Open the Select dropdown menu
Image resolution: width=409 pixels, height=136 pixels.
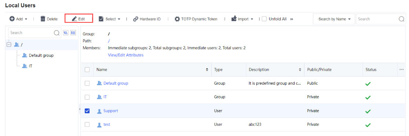click(109, 19)
